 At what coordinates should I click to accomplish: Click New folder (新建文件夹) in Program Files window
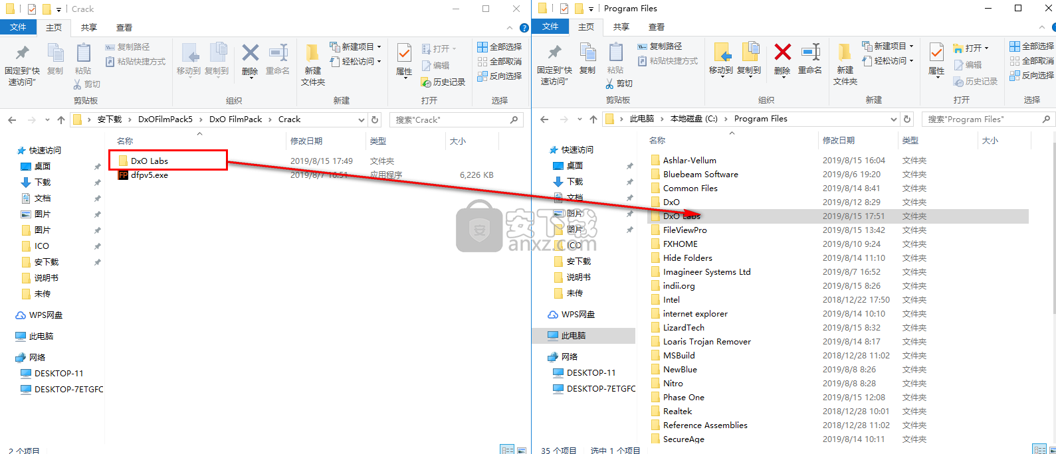[845, 64]
